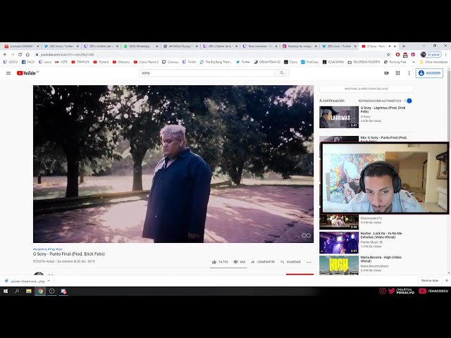The image size is (451, 338).
Task: Reload the page
Action: coord(20,54)
